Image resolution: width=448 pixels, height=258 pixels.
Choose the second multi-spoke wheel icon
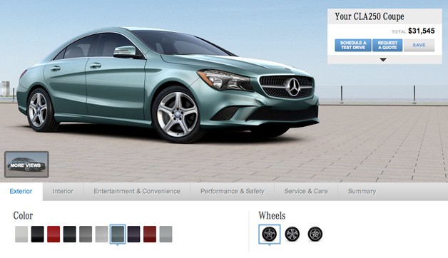coord(292,234)
